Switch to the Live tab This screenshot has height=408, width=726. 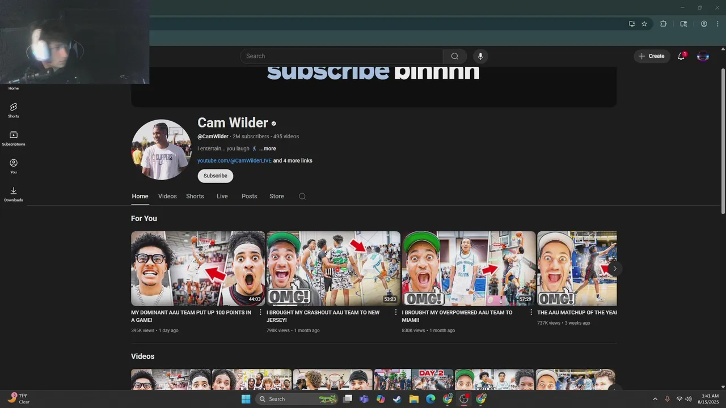point(222,196)
